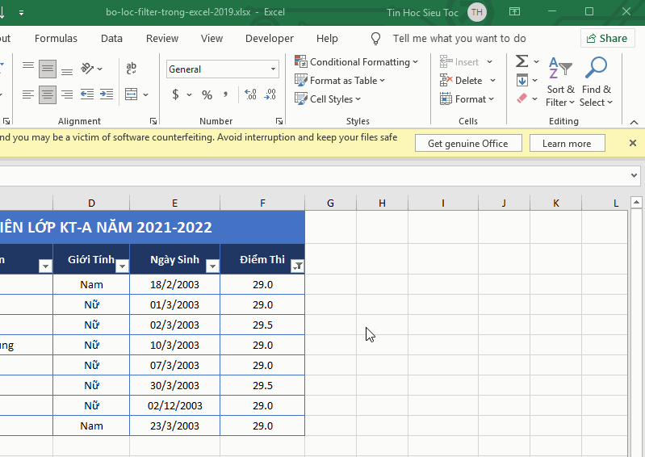
Task: Expand the formula bar with the chevron
Action: pos(634,175)
